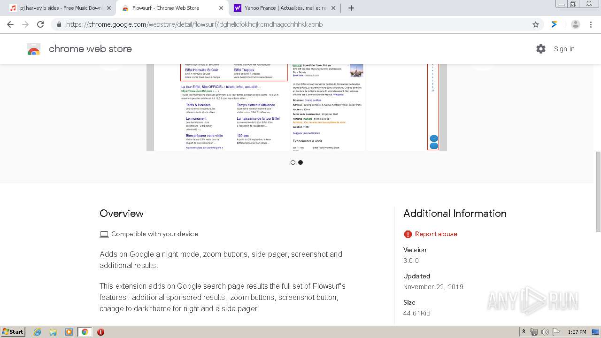Screen dimensions: 601x338
Task: Open Web Store settings gear
Action: click(x=541, y=49)
